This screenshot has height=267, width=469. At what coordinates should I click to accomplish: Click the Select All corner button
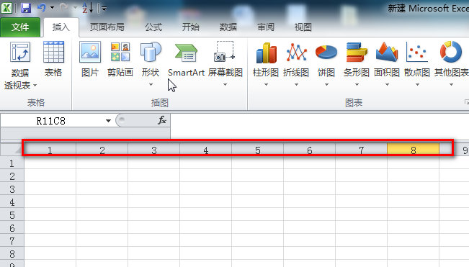[12, 150]
